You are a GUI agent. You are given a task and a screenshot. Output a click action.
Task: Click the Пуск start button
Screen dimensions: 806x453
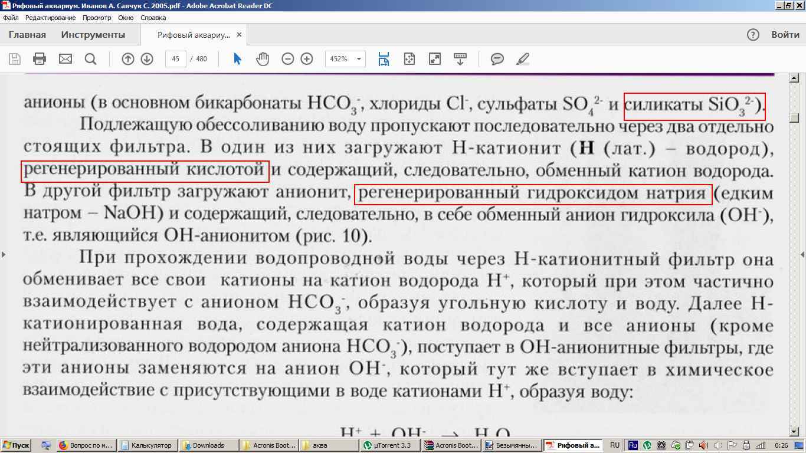click(x=17, y=445)
